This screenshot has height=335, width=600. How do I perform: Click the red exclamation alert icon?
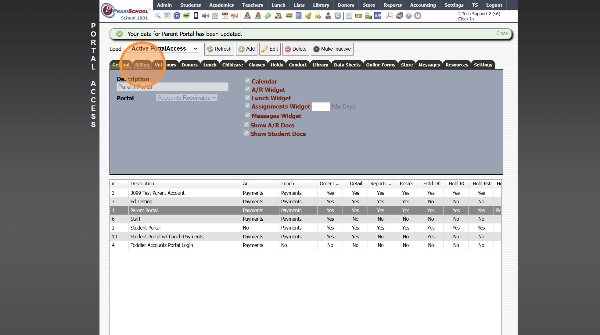418,16
